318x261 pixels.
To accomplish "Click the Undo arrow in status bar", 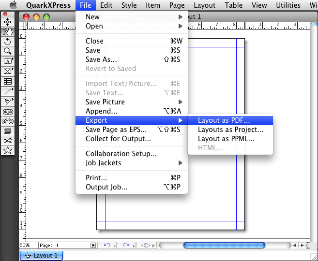I will click(106, 245).
